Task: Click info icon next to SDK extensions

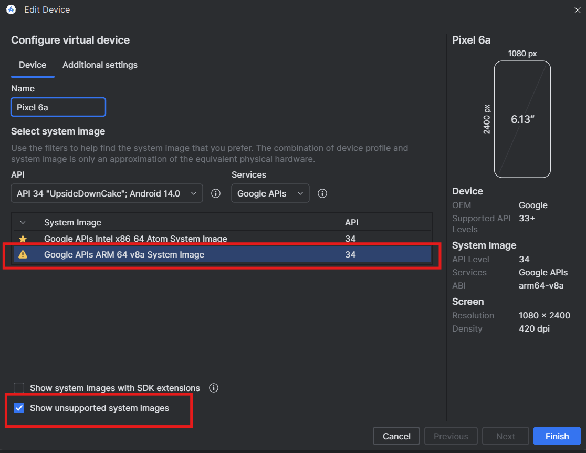Action: point(213,388)
